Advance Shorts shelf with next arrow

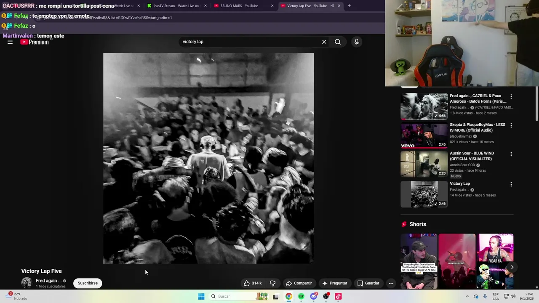pyautogui.click(x=512, y=267)
